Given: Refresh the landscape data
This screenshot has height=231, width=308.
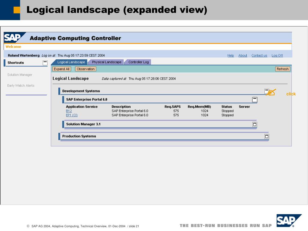Looking at the screenshot, I should click(x=283, y=69).
